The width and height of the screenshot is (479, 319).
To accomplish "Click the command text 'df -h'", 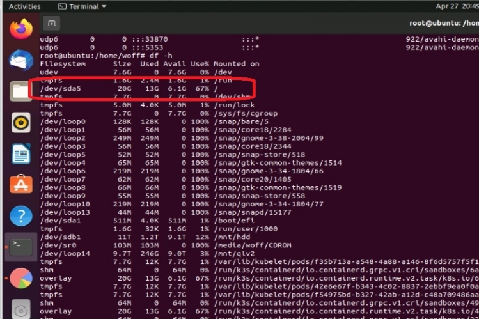I will pyautogui.click(x=161, y=56).
